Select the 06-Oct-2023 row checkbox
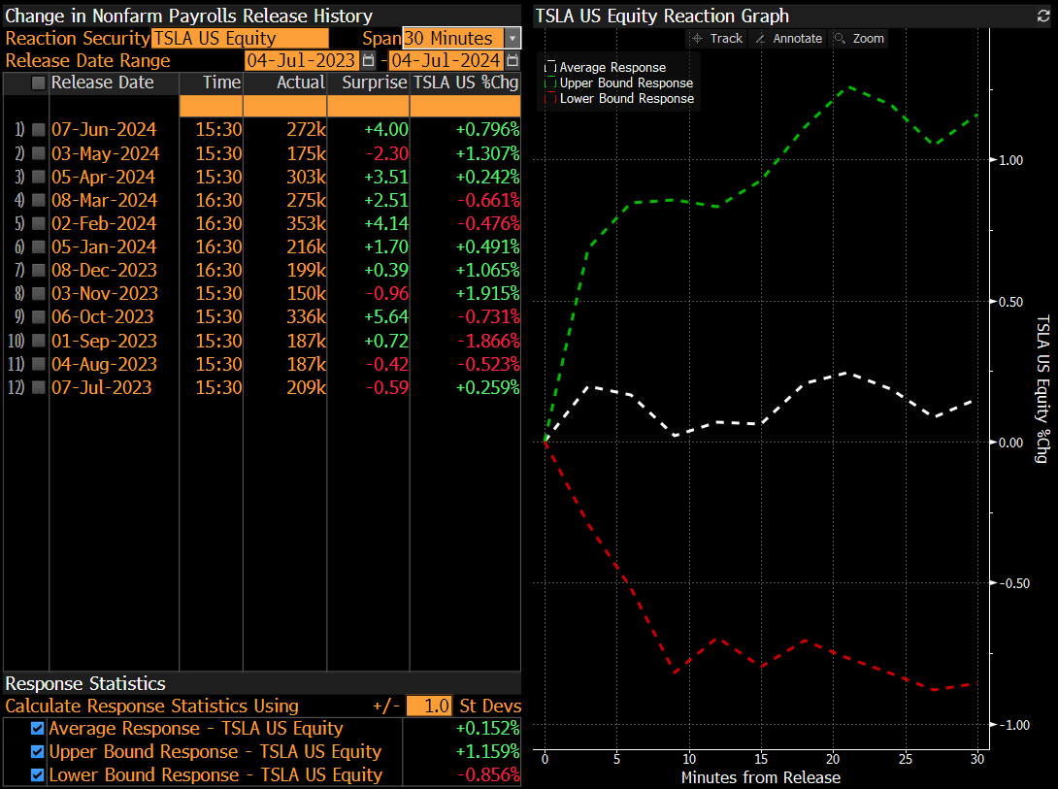Image resolution: width=1058 pixels, height=789 pixels. [x=39, y=317]
